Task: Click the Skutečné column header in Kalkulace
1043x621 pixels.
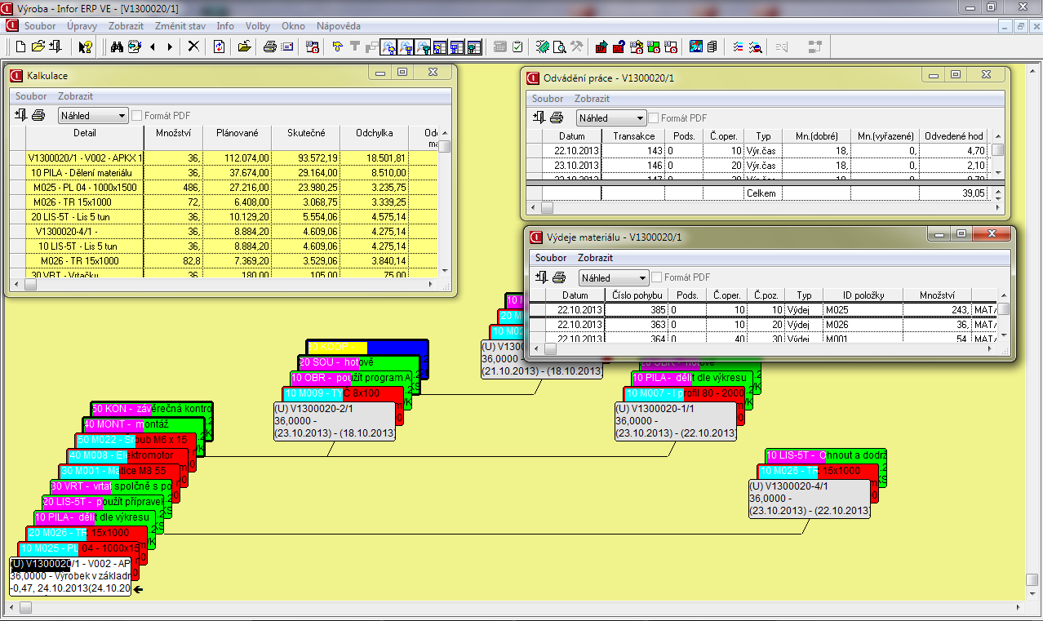Action: [306, 133]
